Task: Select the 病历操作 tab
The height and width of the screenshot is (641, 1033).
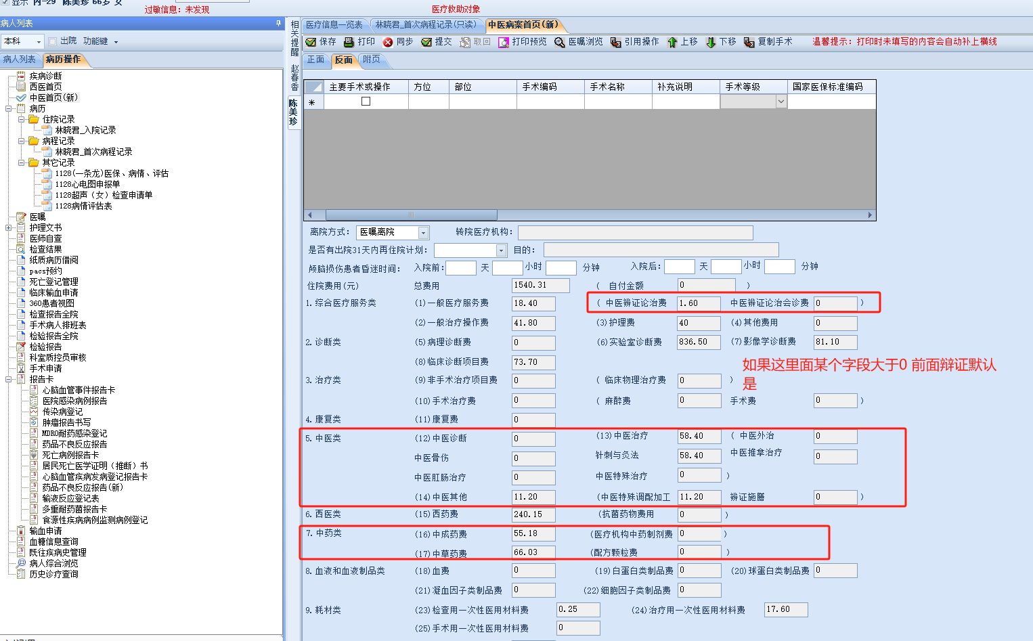Action: (63, 60)
